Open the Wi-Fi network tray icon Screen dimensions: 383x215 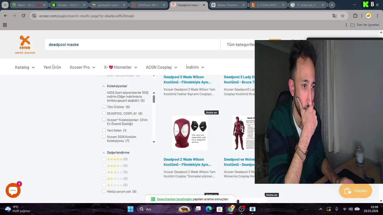[345, 209]
